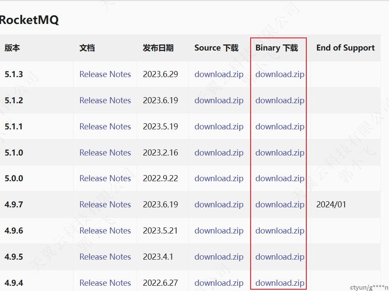Click the End of Support value 2024/01

click(331, 204)
